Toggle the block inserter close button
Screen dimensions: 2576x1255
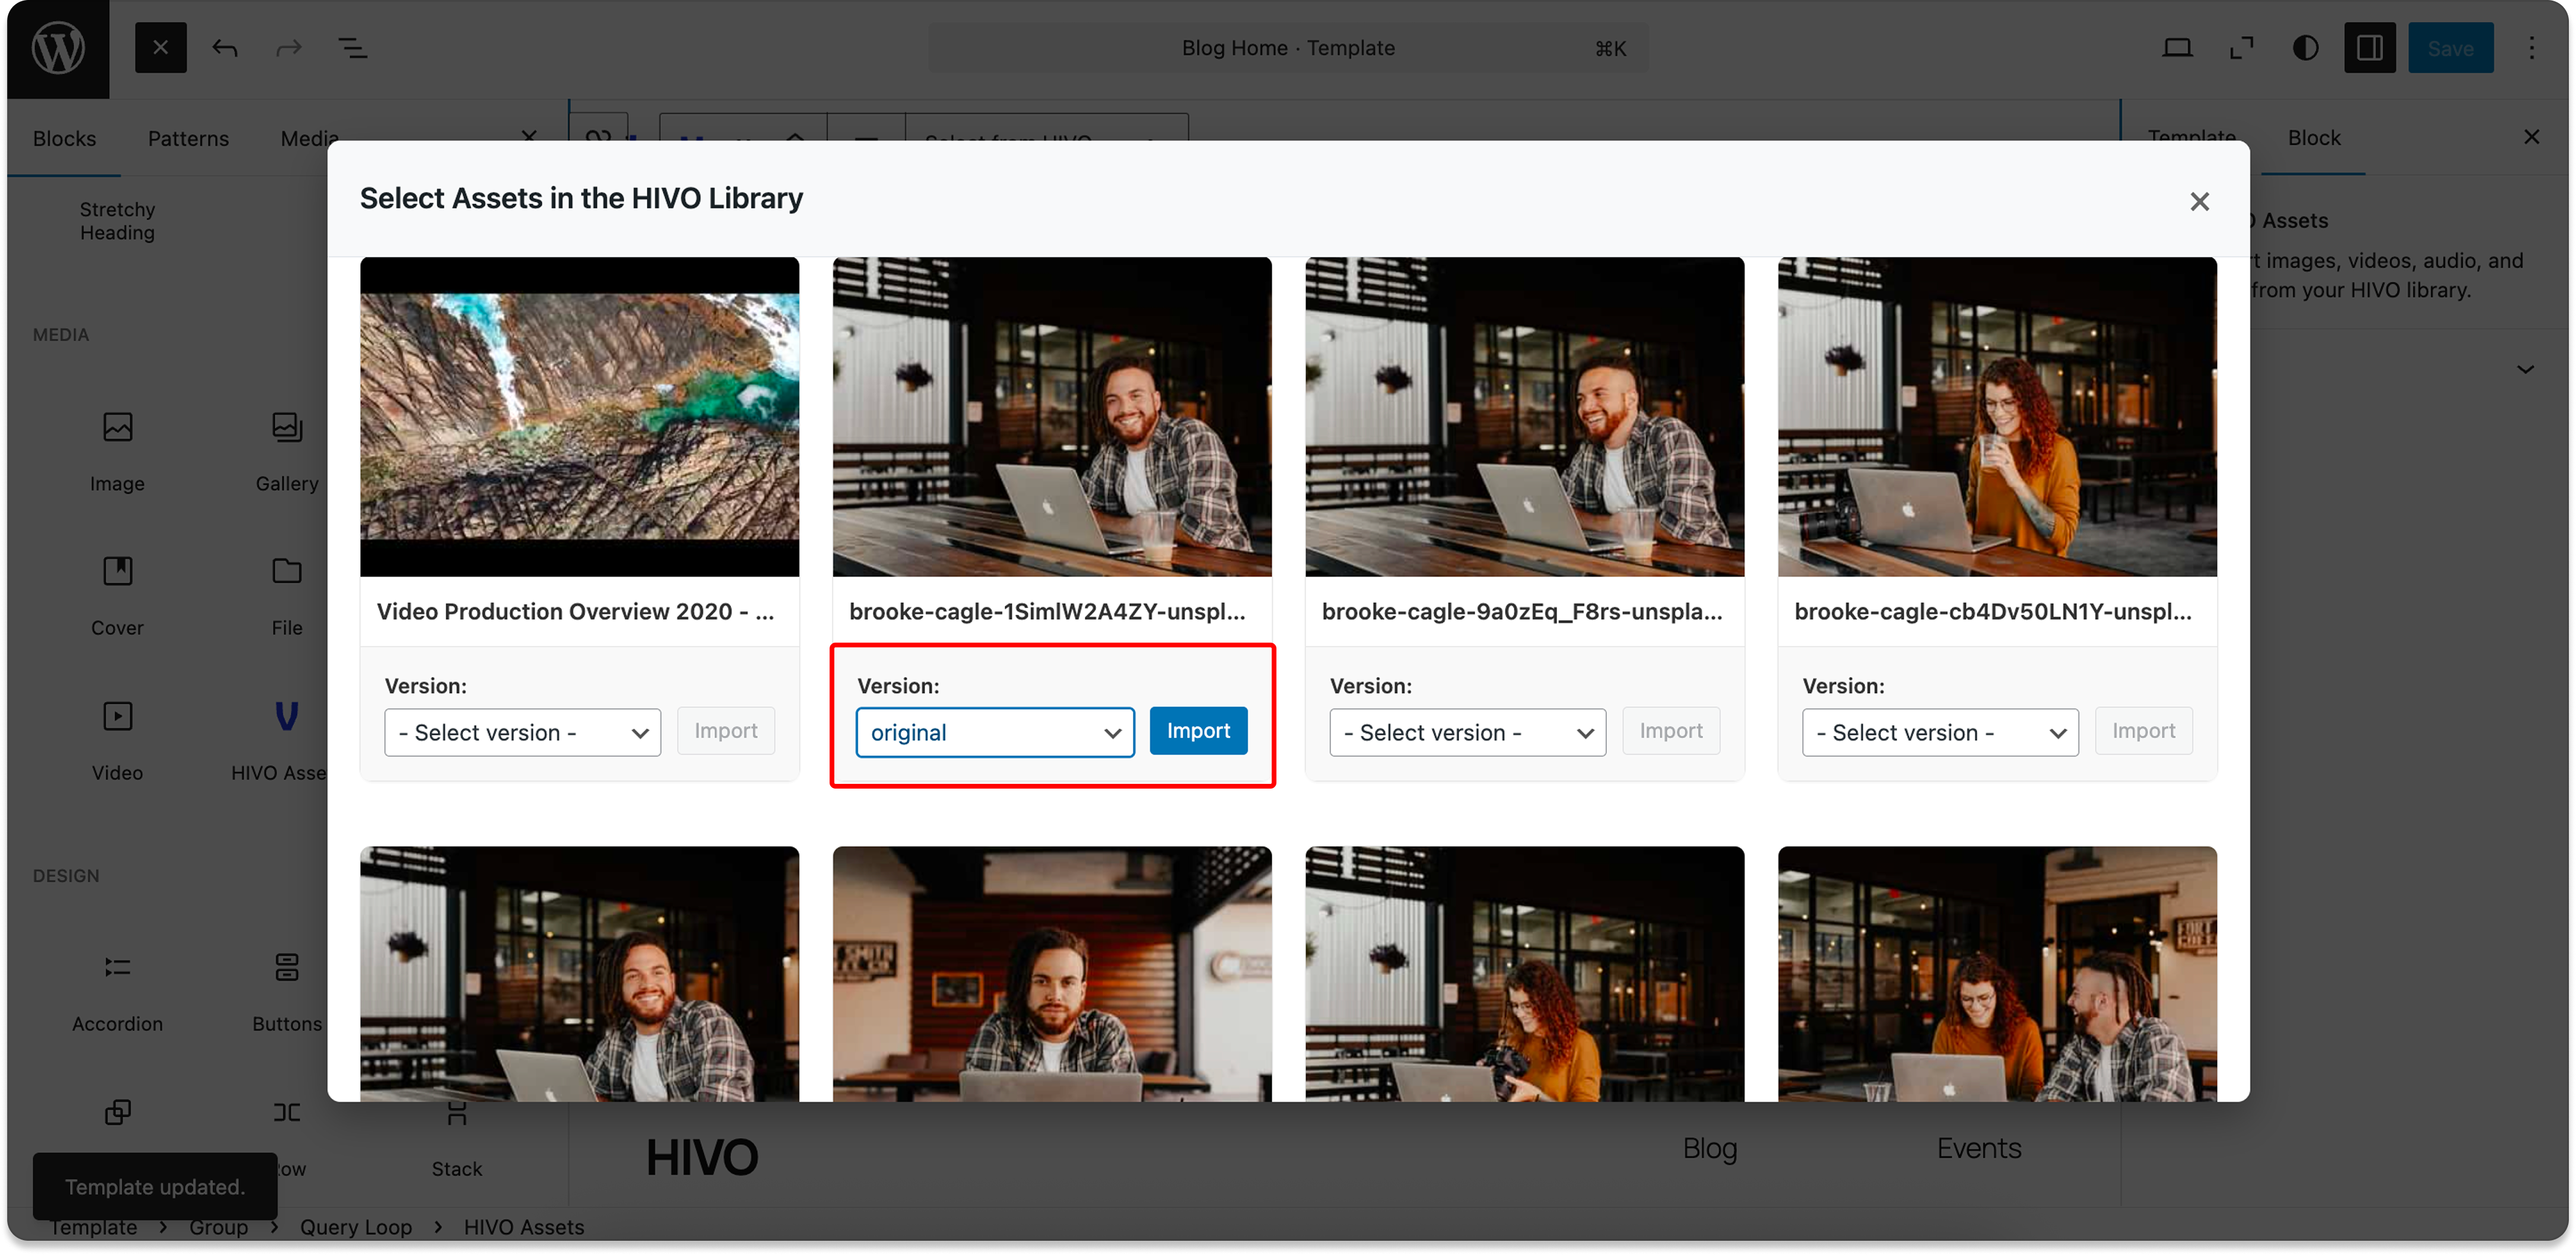160,48
